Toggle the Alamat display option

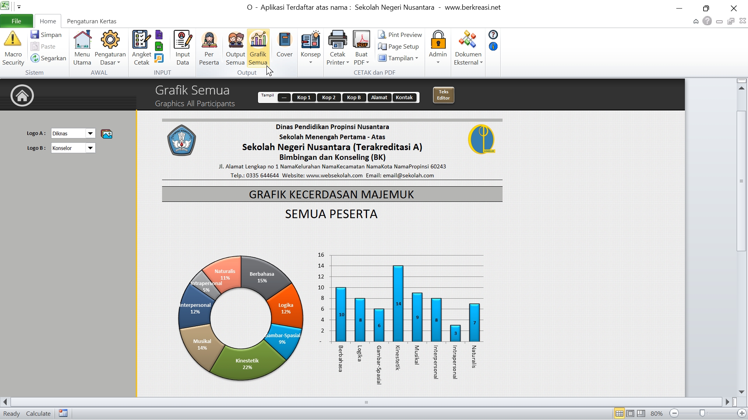point(379,98)
